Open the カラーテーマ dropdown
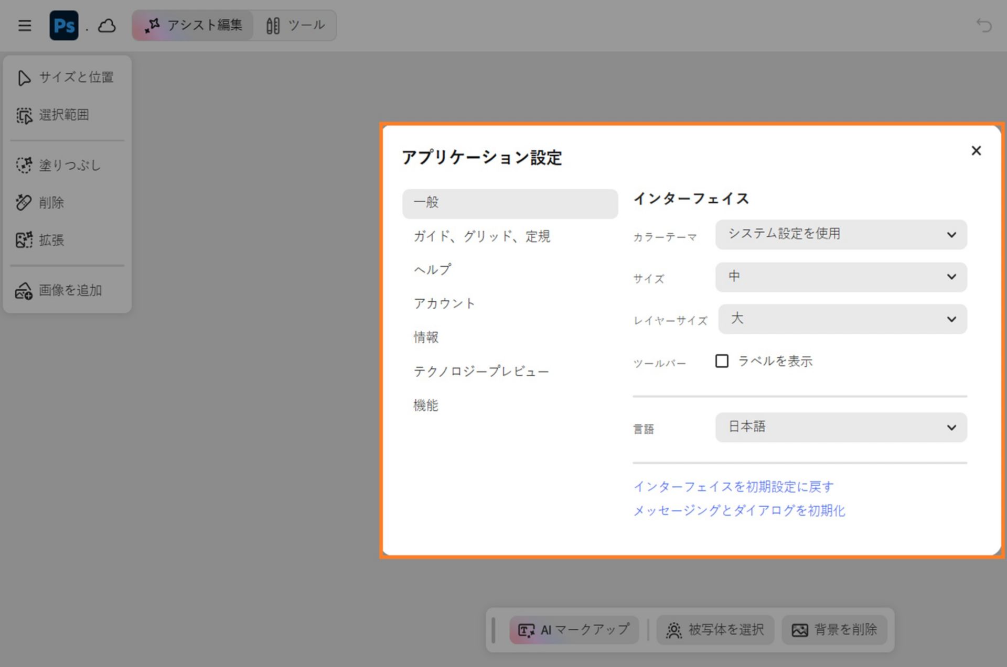1007x667 pixels. (x=841, y=235)
